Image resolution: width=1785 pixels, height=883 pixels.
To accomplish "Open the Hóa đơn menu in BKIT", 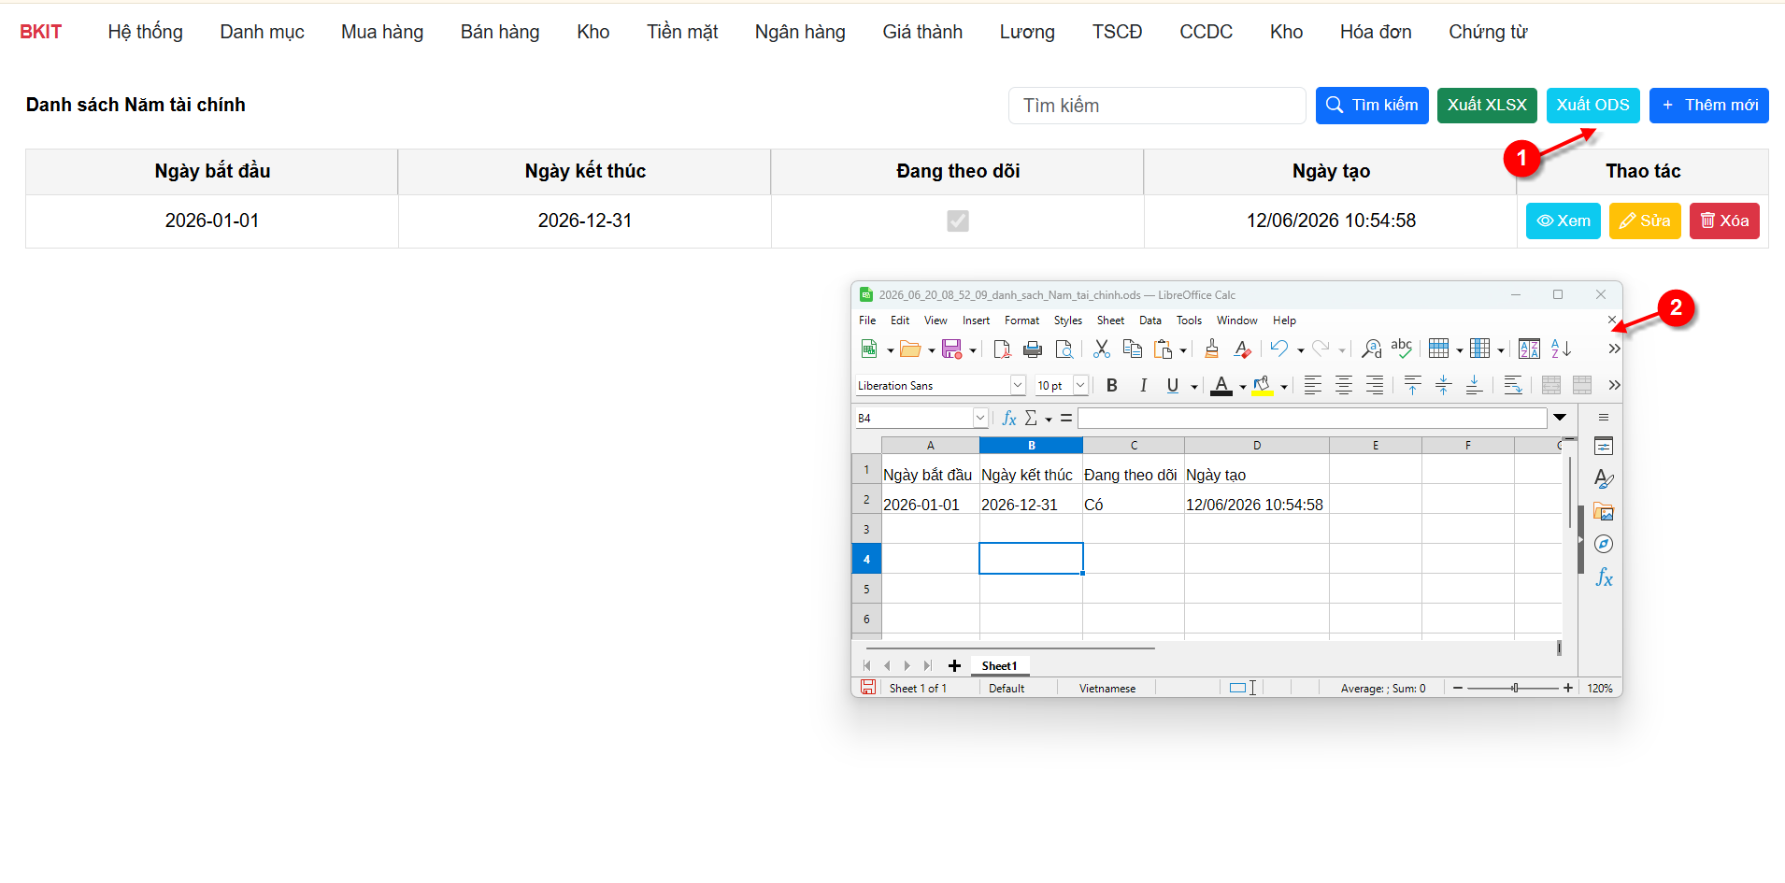I will click(x=1376, y=32).
